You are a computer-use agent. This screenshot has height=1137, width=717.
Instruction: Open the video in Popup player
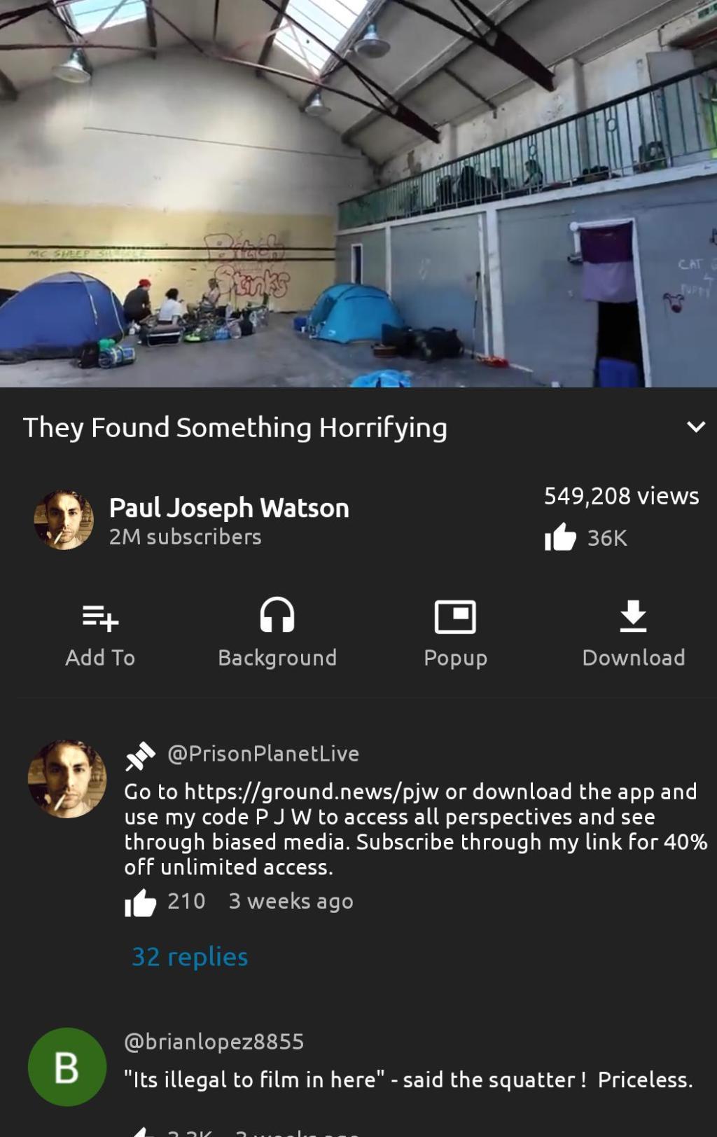(x=455, y=616)
